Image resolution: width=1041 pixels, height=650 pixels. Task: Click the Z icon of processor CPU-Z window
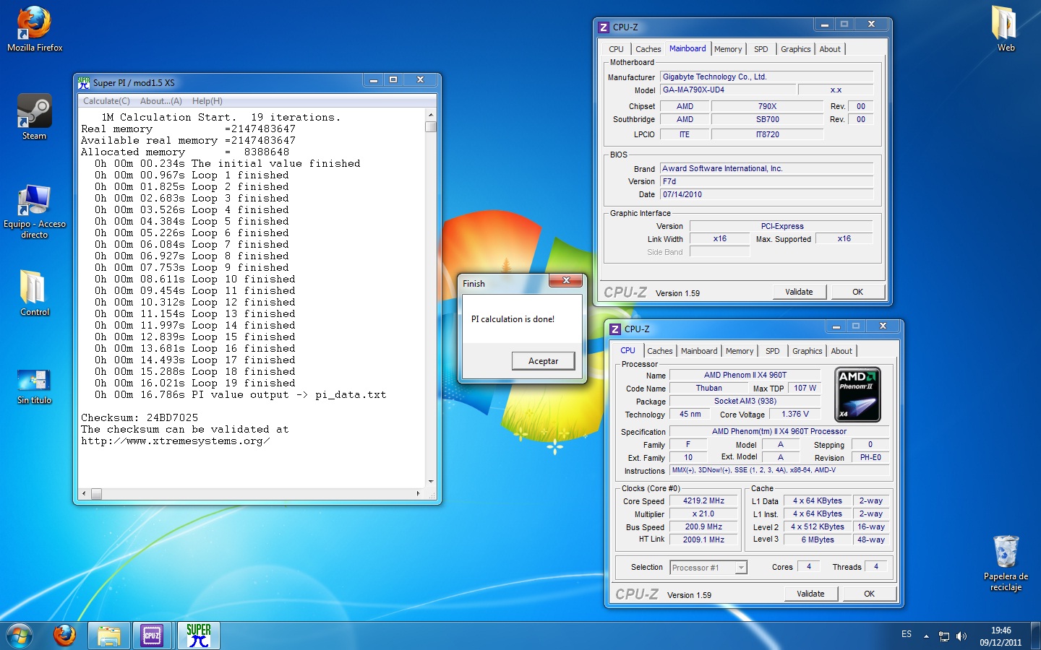click(x=615, y=329)
